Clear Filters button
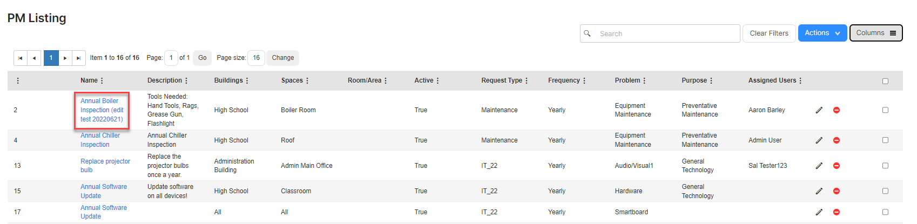 click(x=769, y=33)
